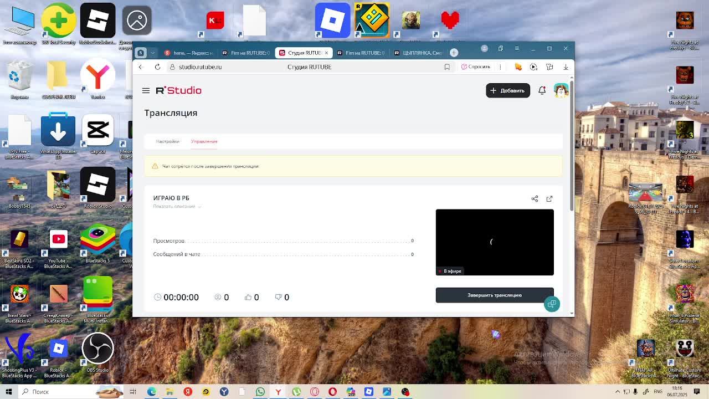The image size is (709, 399).
Task: Open the notifications bell in RUTUBE Studio
Action: [x=542, y=90]
